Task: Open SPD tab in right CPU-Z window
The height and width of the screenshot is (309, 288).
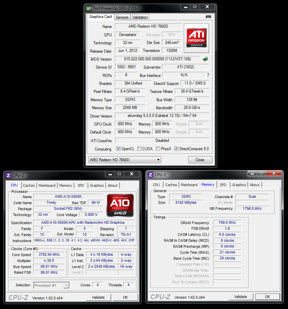Action: pyautogui.click(x=223, y=185)
